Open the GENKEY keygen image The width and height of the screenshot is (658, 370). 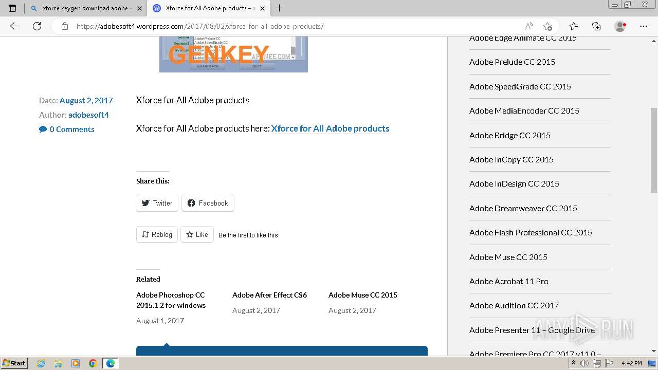233,54
